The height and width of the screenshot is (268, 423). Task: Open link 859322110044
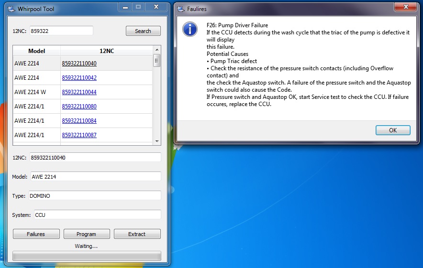(79, 92)
